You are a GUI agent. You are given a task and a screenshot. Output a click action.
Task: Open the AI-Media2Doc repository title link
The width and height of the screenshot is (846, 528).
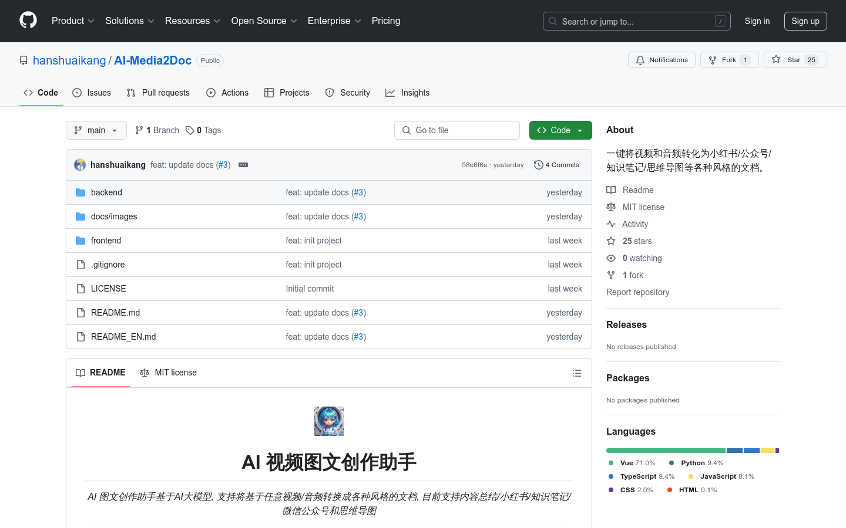pyautogui.click(x=153, y=60)
